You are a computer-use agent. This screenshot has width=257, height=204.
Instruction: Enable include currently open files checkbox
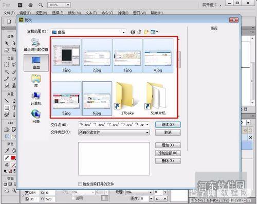point(80,184)
